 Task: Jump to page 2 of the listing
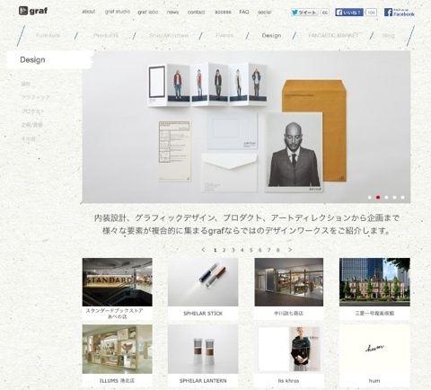point(224,250)
